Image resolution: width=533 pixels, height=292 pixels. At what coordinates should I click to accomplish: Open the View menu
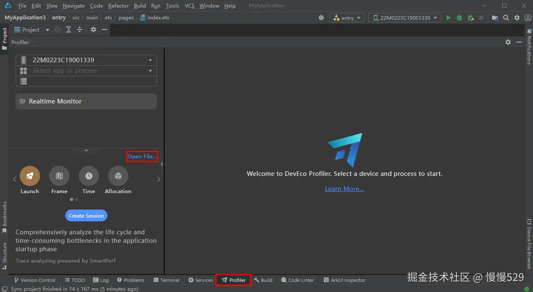tap(52, 5)
